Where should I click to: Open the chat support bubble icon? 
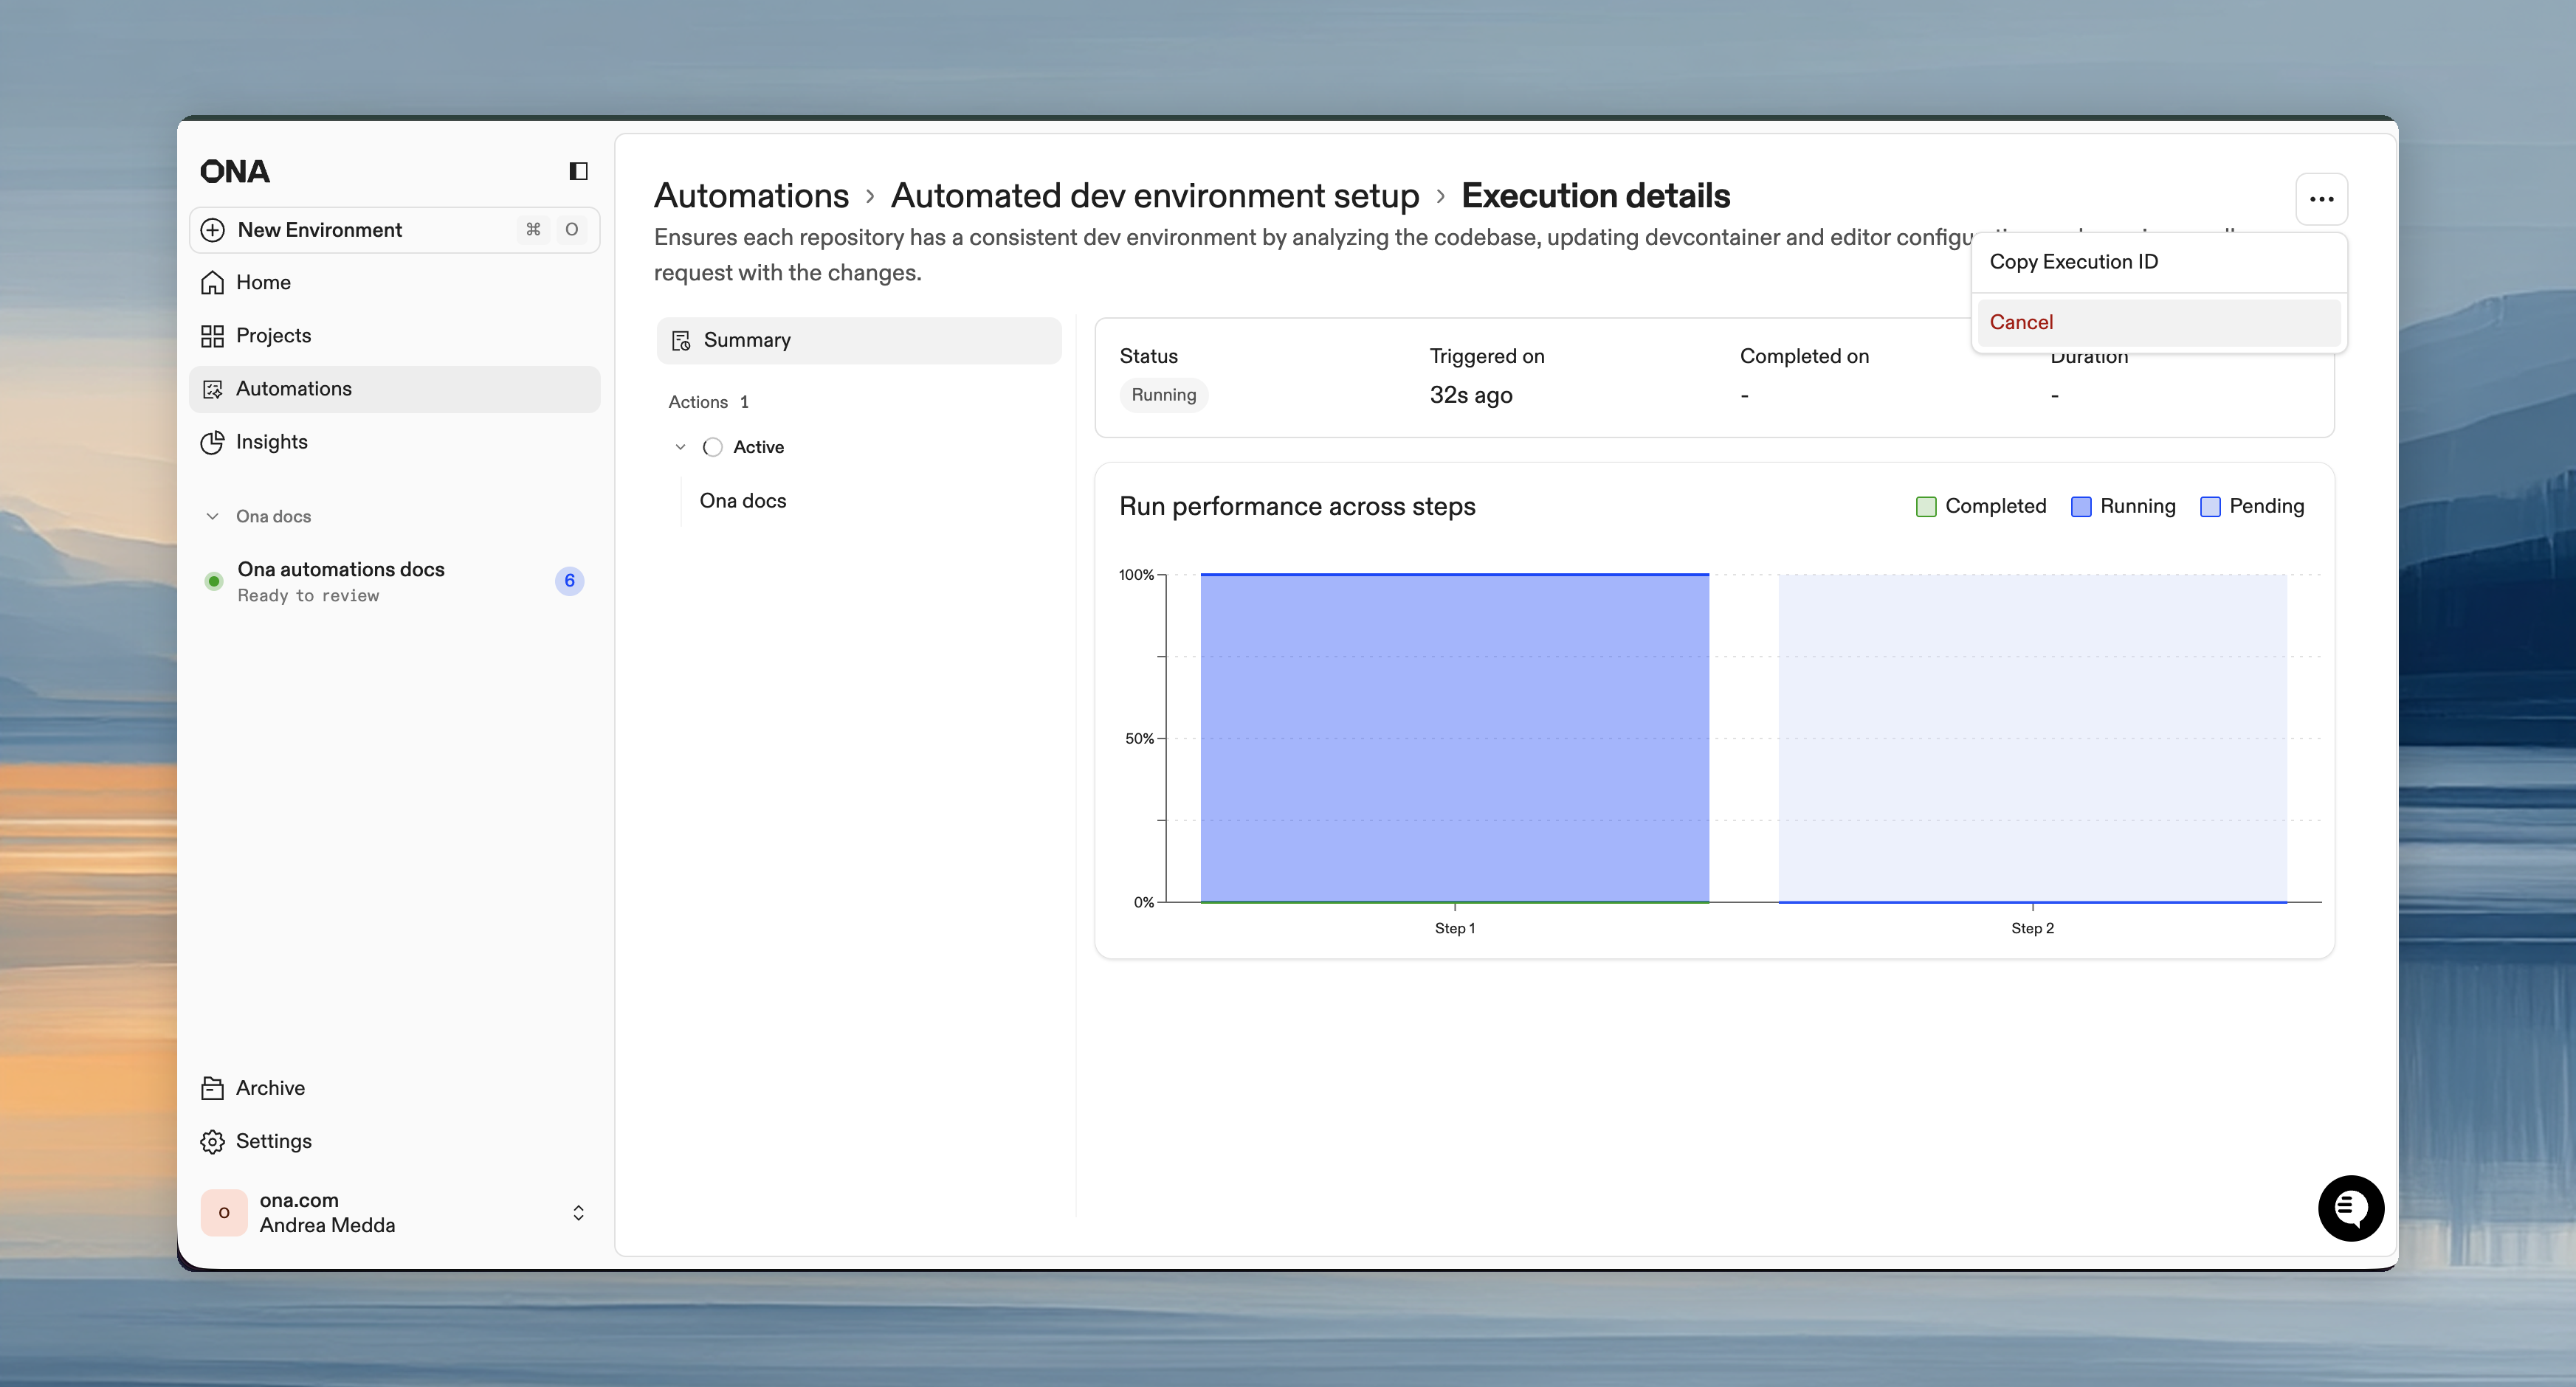(x=2350, y=1208)
